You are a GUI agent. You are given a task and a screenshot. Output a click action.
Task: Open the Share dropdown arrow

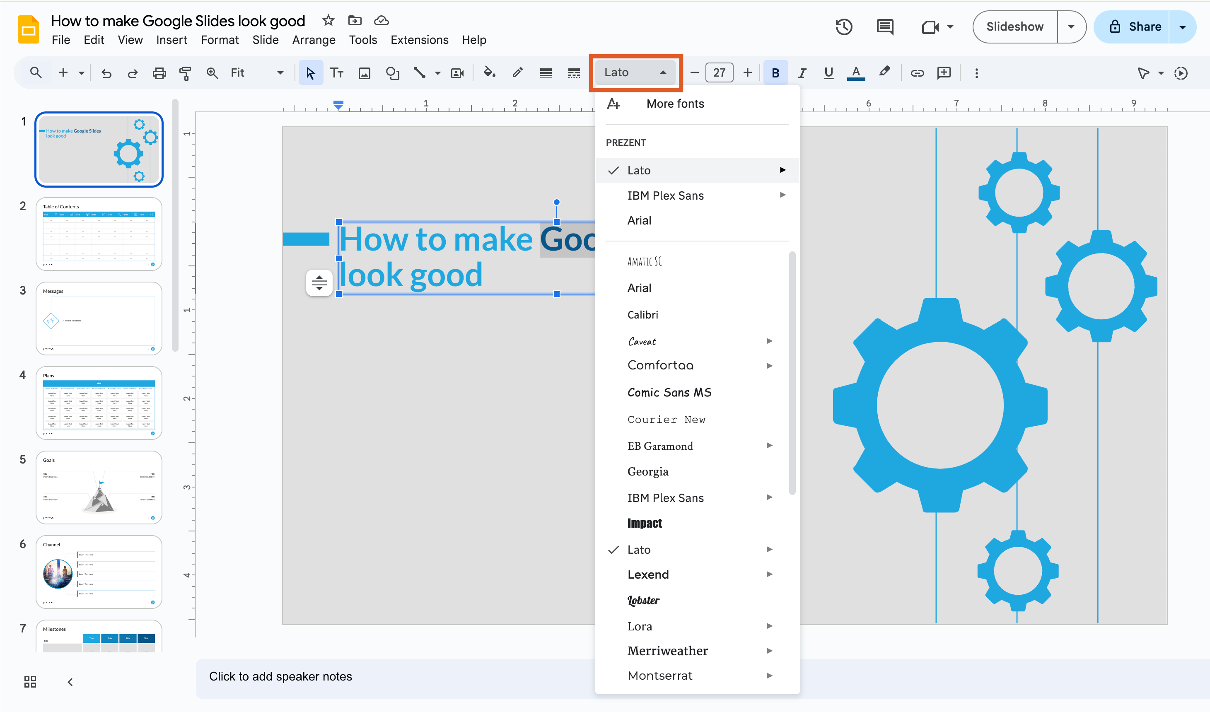click(1183, 27)
